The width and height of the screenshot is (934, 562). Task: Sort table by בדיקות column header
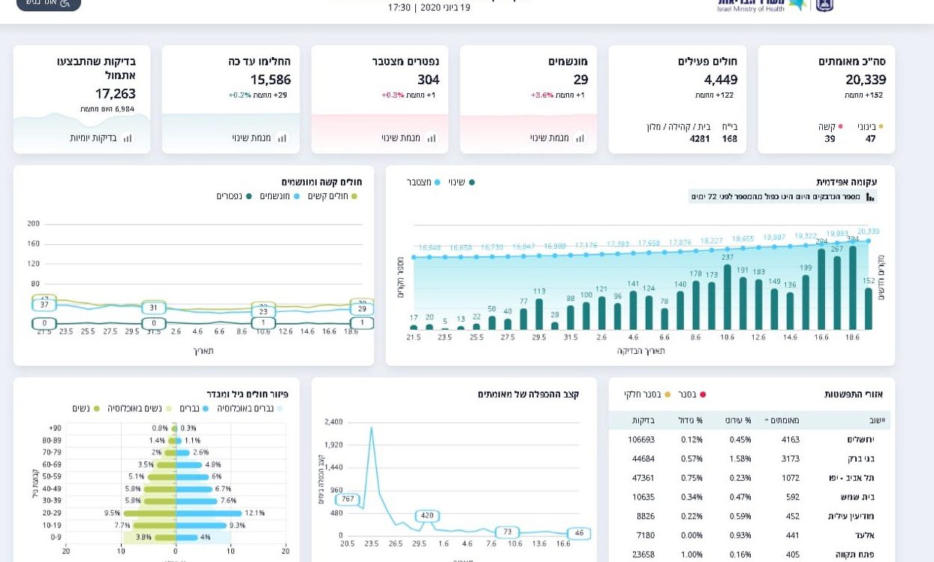(643, 421)
